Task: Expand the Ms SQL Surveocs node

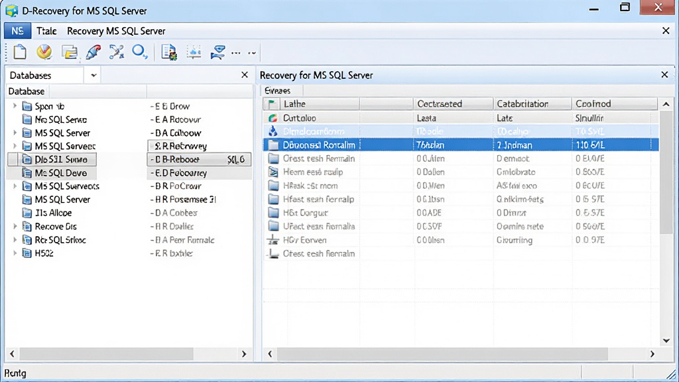Action: (15, 186)
